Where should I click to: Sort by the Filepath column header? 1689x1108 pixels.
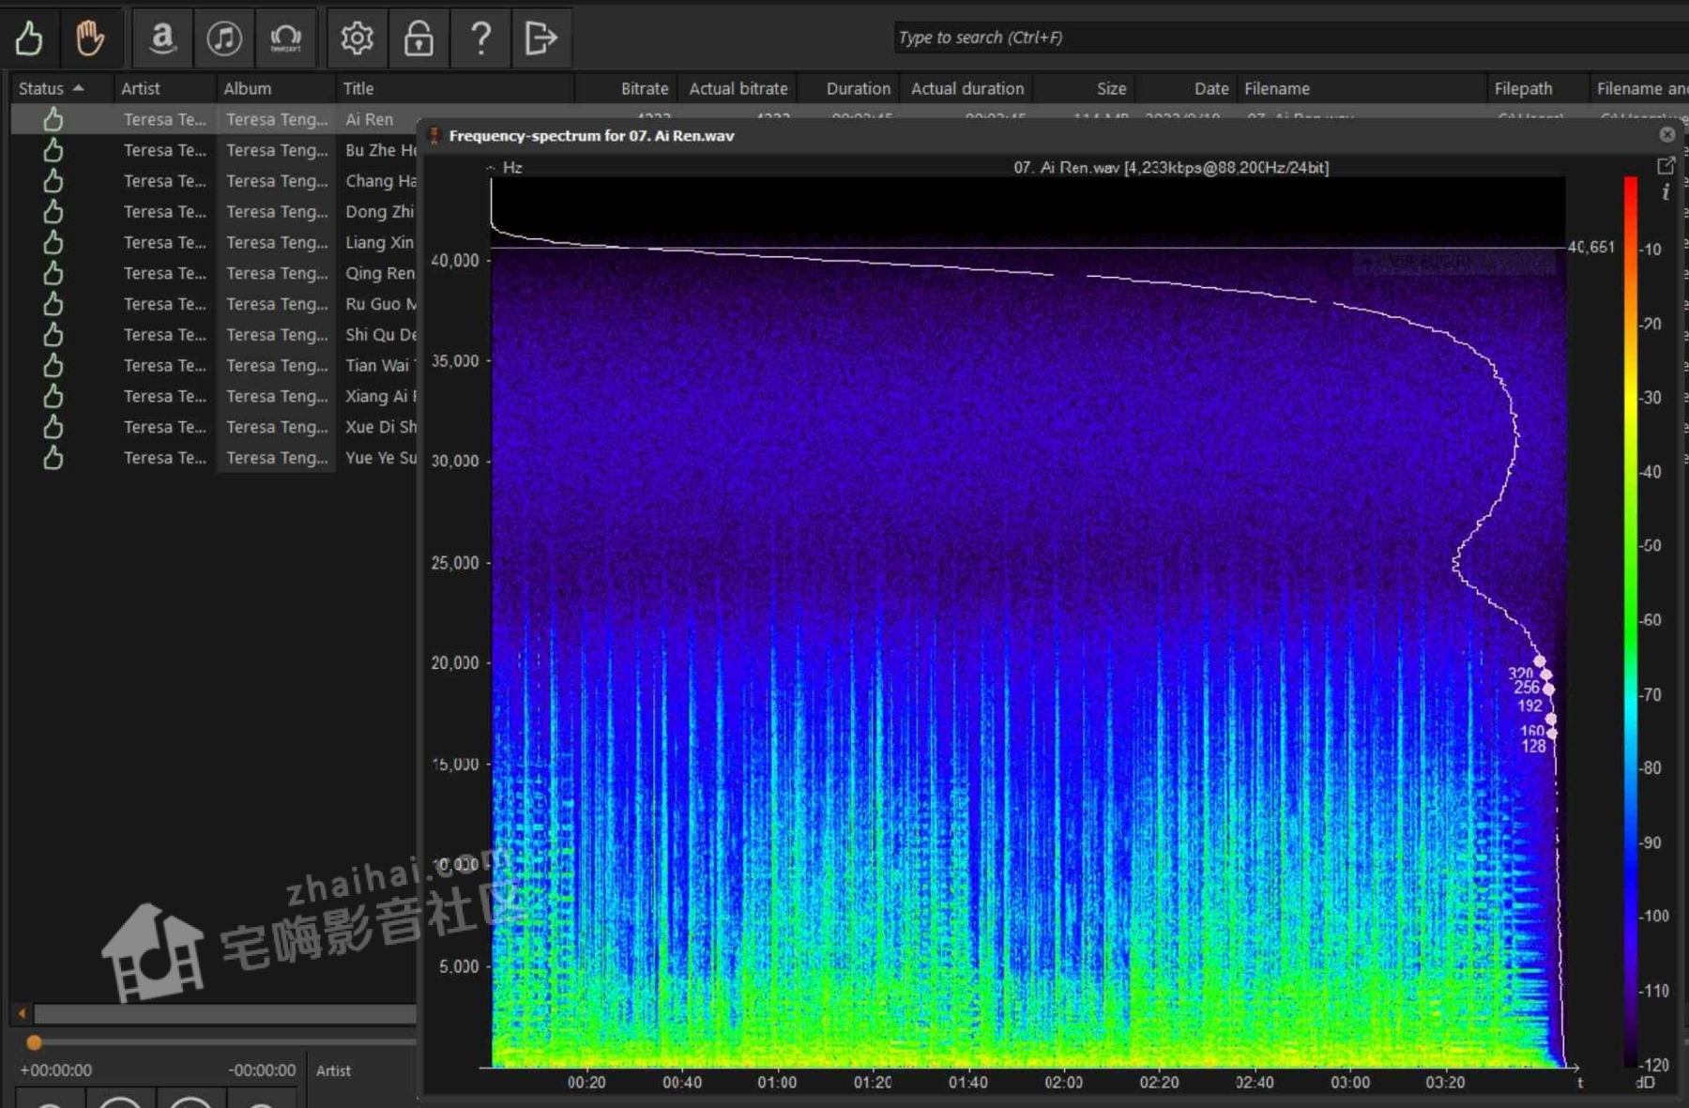coord(1539,88)
